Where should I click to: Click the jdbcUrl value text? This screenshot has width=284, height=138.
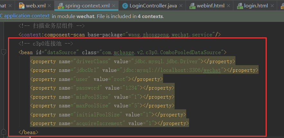172,70
